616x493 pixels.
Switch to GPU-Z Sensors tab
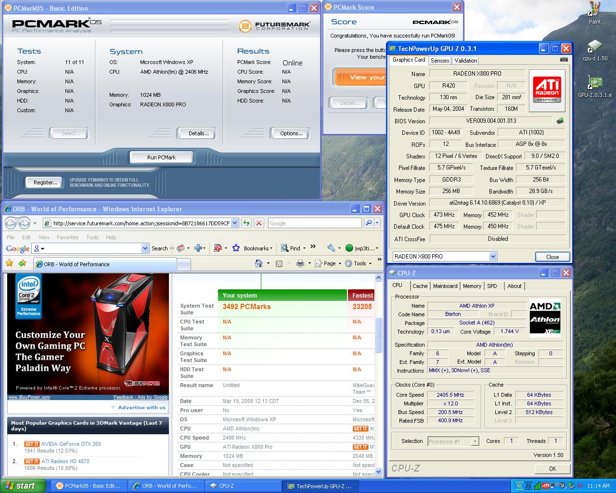440,60
